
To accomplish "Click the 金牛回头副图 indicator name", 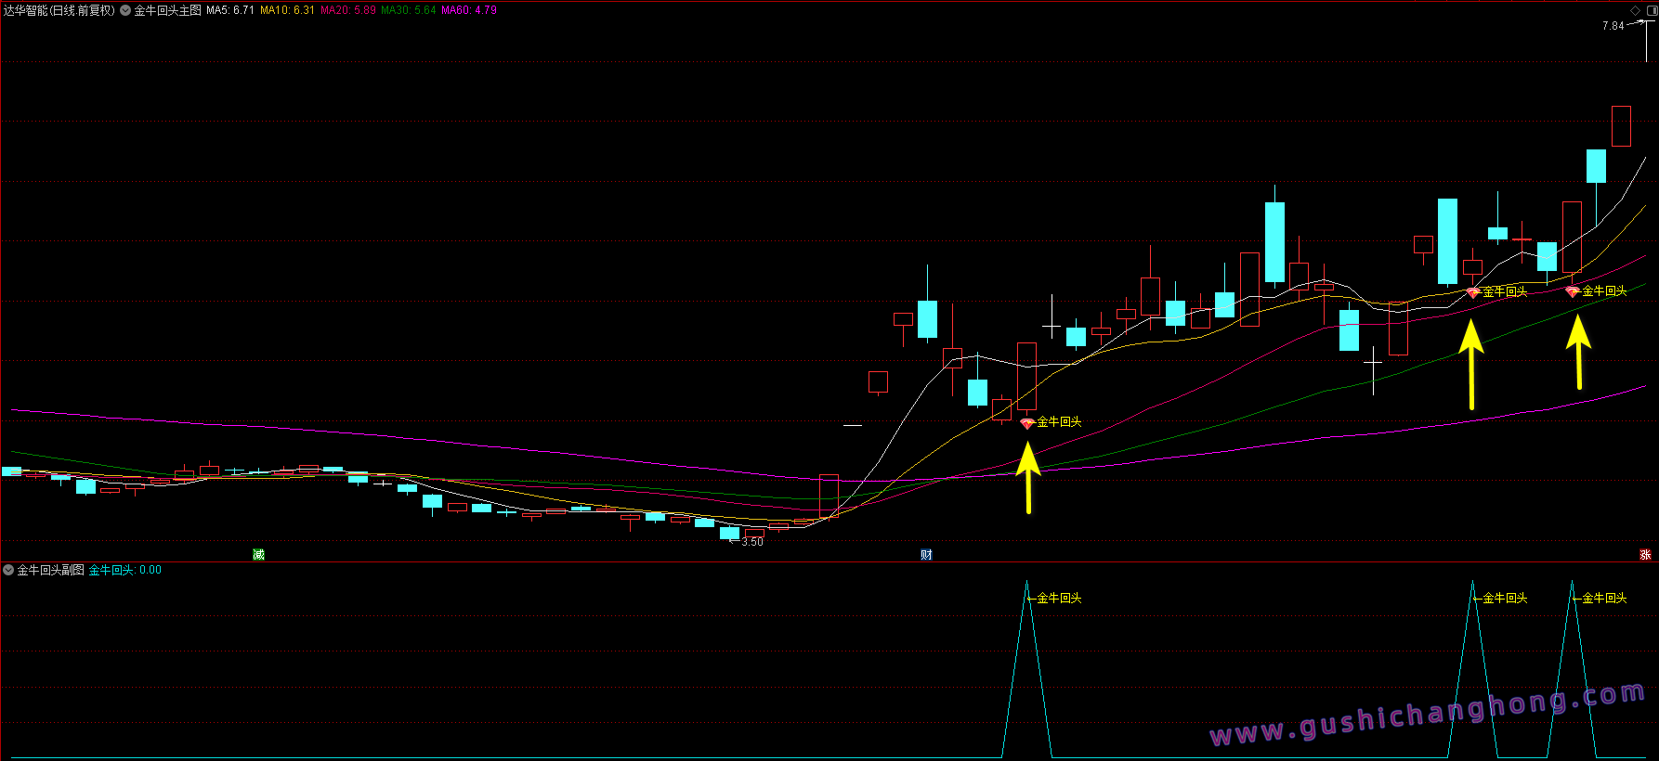I will 51,570.
